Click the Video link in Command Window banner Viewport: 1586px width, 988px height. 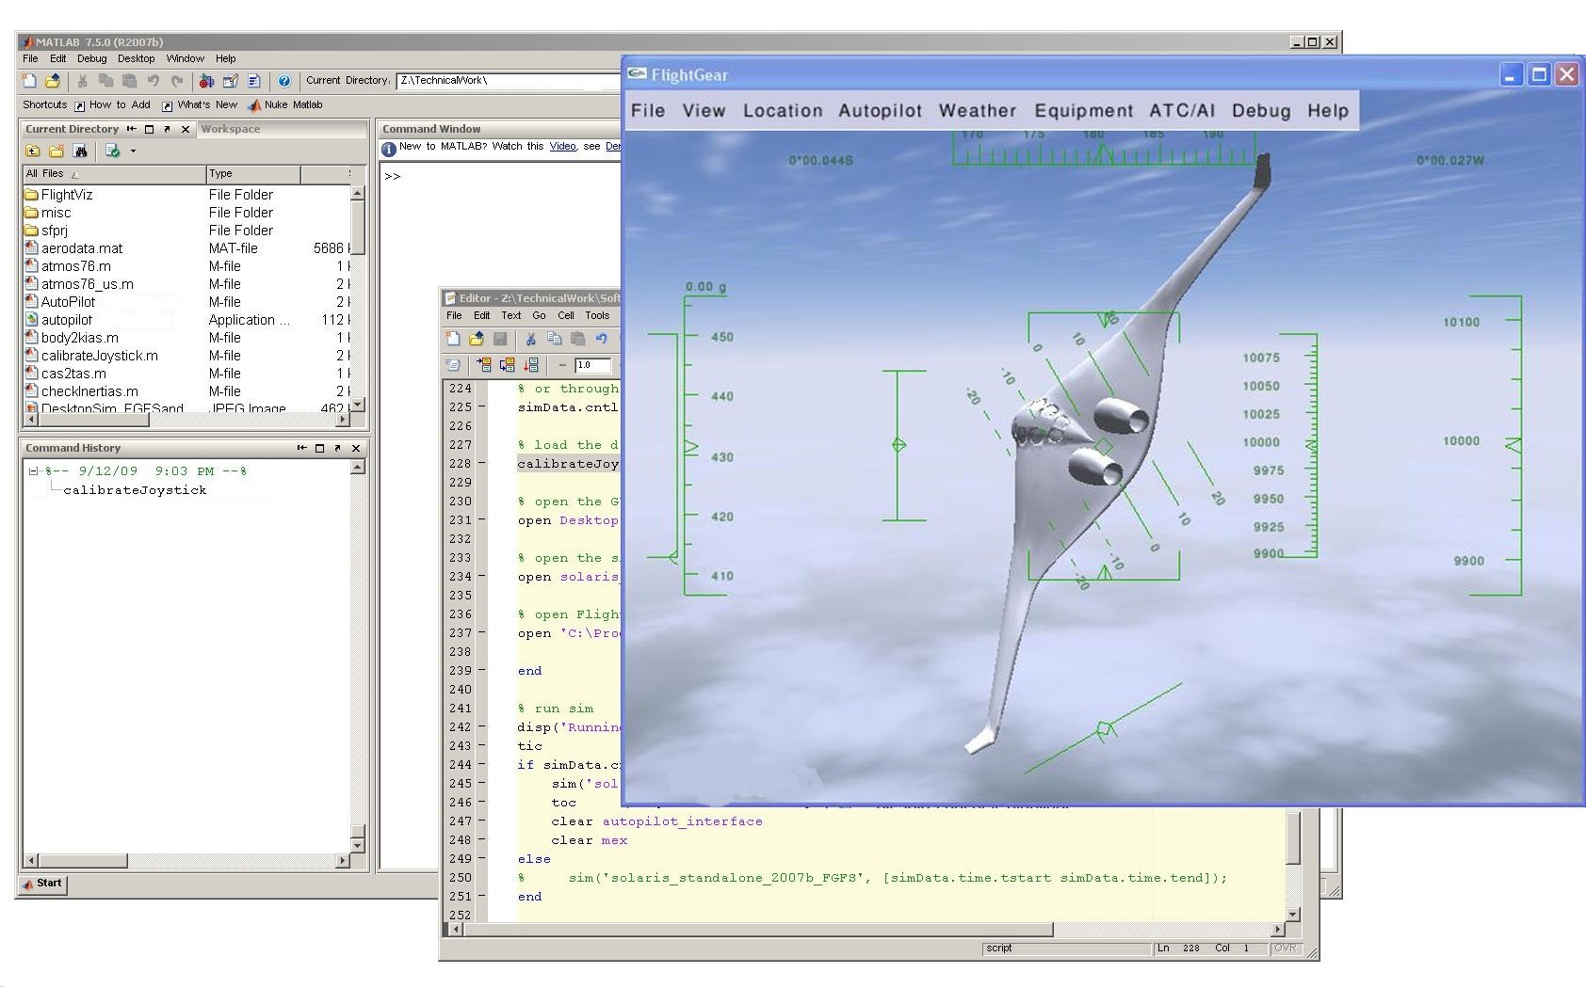coord(563,147)
